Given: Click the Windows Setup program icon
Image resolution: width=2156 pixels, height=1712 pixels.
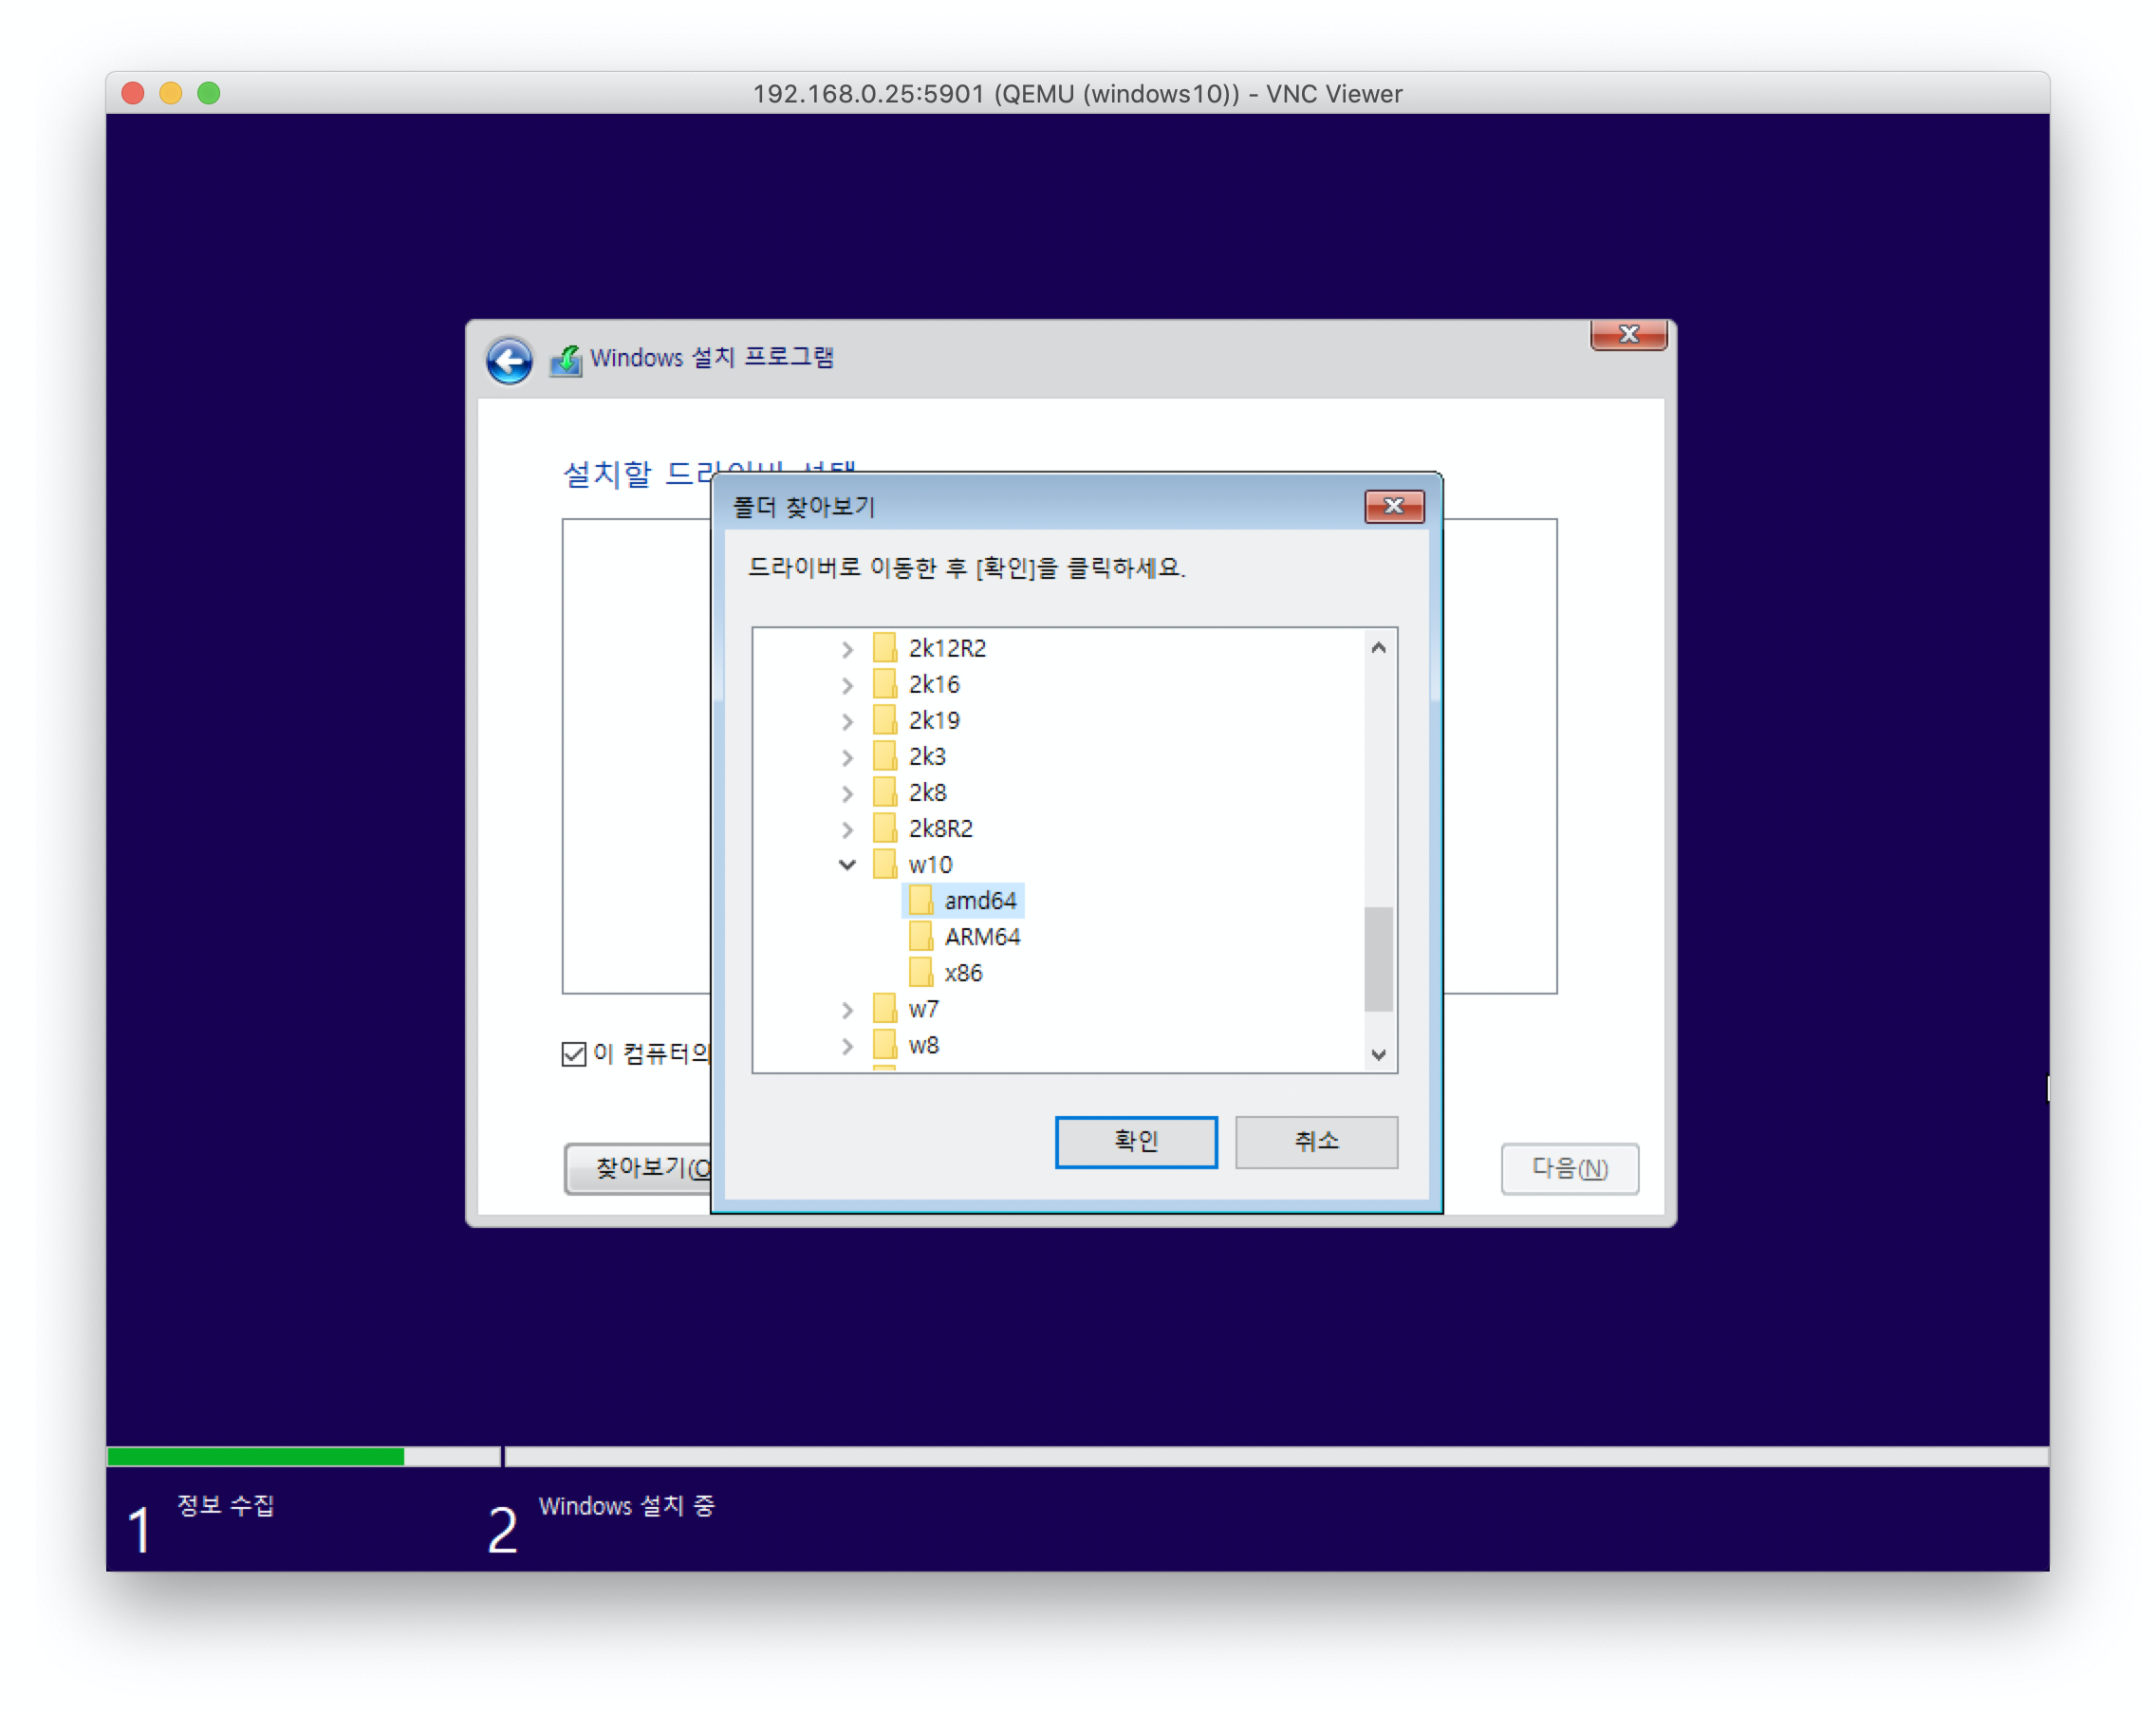Looking at the screenshot, I should click(566, 359).
